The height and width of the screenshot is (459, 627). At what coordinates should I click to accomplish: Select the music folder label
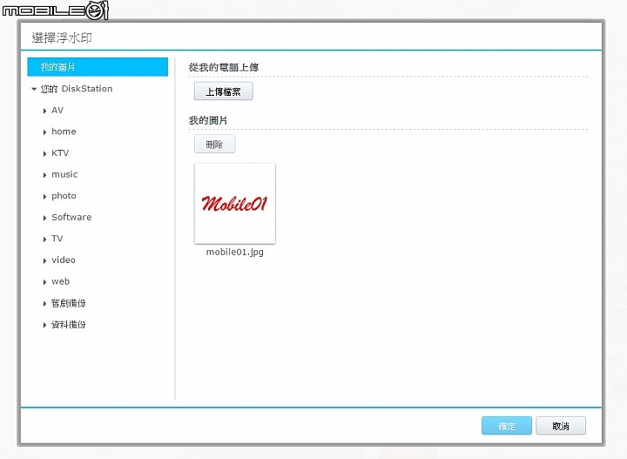(64, 174)
